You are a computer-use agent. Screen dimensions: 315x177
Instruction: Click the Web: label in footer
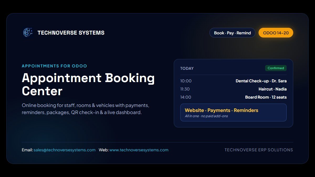104,150
